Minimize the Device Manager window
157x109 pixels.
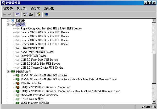pyautogui.click(x=145, y=3)
